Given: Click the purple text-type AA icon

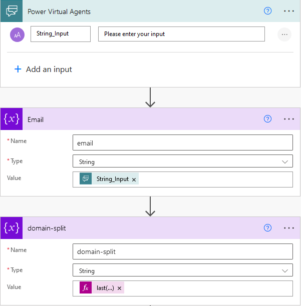Looking at the screenshot, I should (x=17, y=34).
